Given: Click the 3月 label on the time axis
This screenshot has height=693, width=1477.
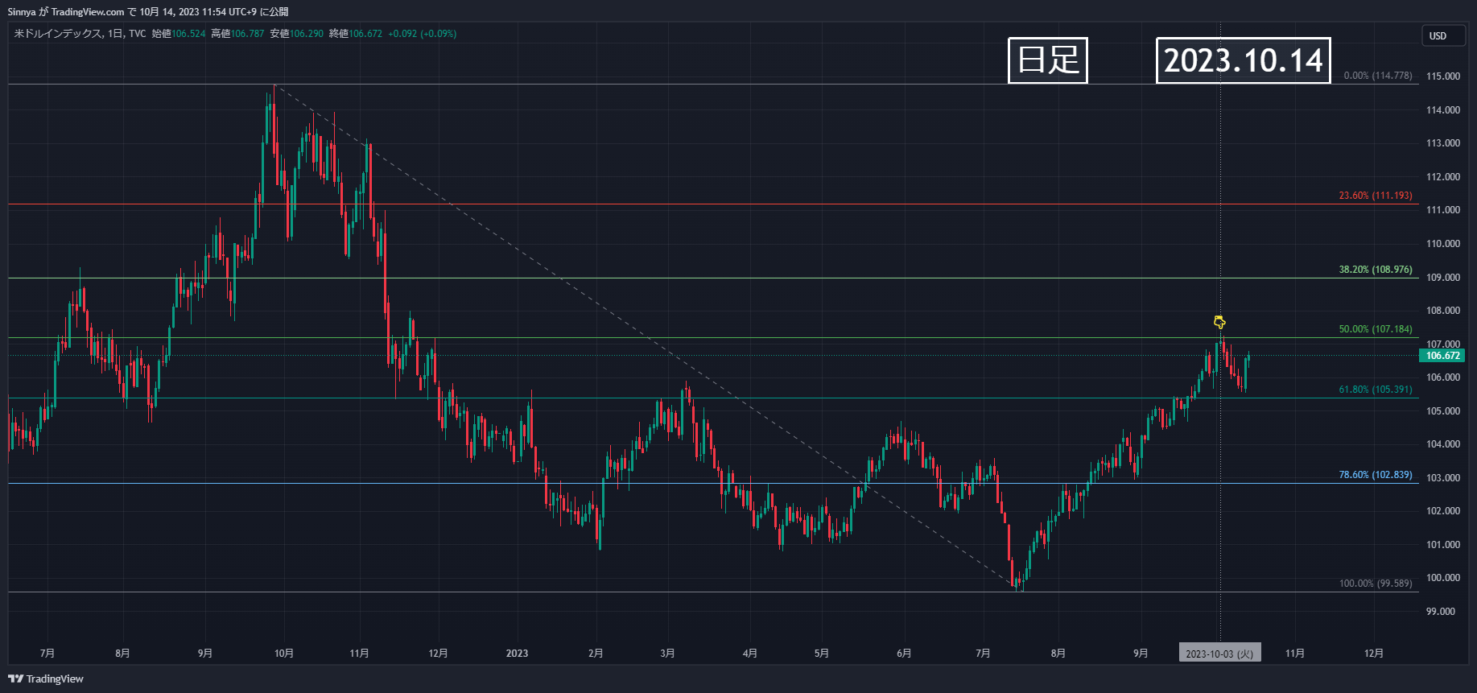Looking at the screenshot, I should point(667,654).
